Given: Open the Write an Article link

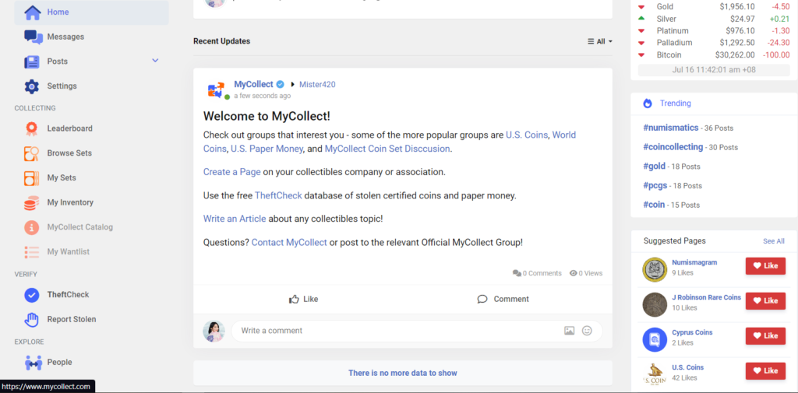Looking at the screenshot, I should coord(235,219).
